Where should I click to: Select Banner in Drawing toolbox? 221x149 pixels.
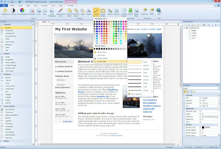coord(8,78)
